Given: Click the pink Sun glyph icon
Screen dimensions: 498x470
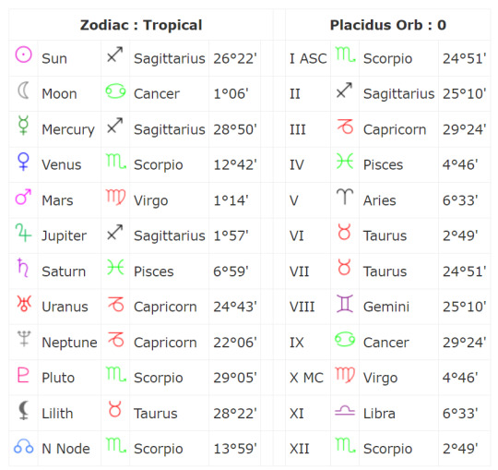Looking at the screenshot, I should point(23,54).
